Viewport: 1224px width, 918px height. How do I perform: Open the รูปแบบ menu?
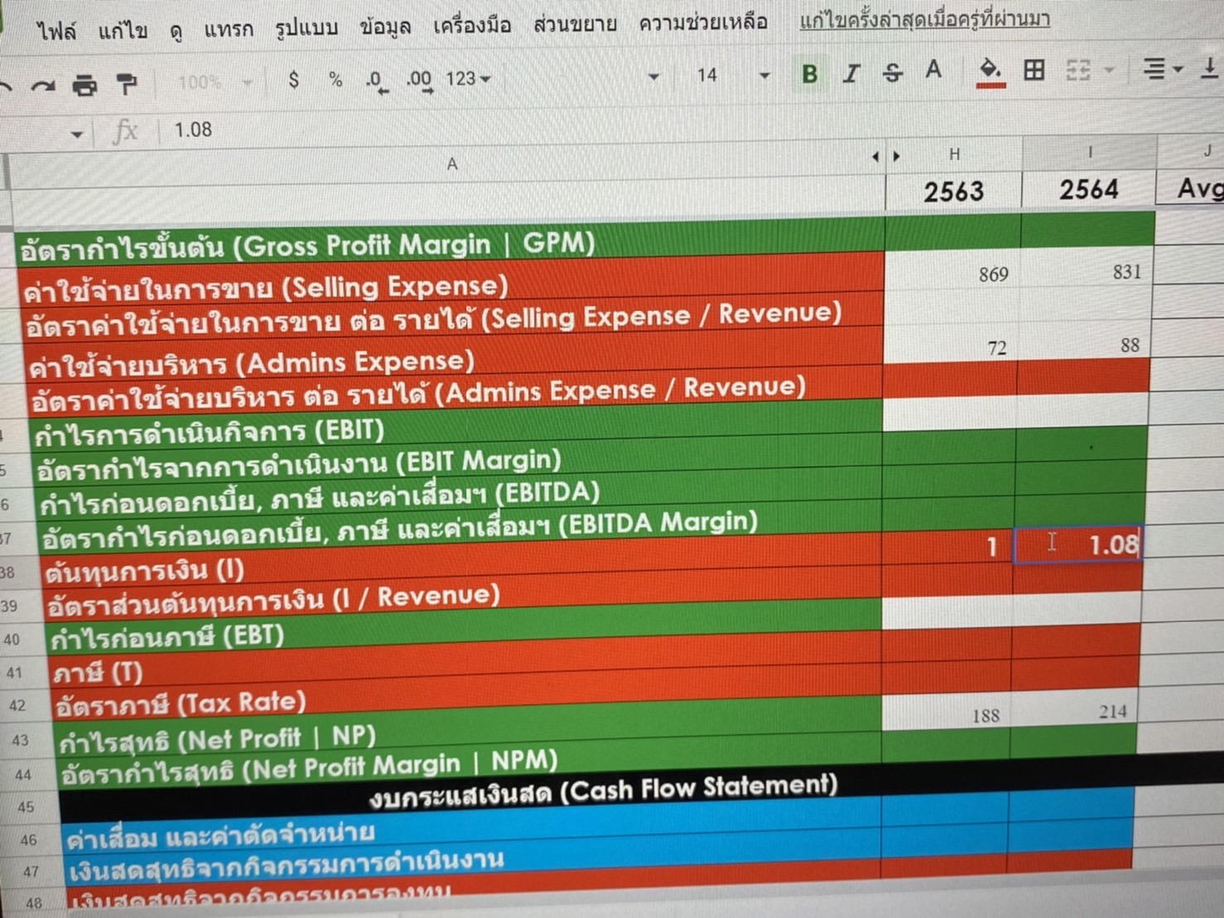pos(306,28)
